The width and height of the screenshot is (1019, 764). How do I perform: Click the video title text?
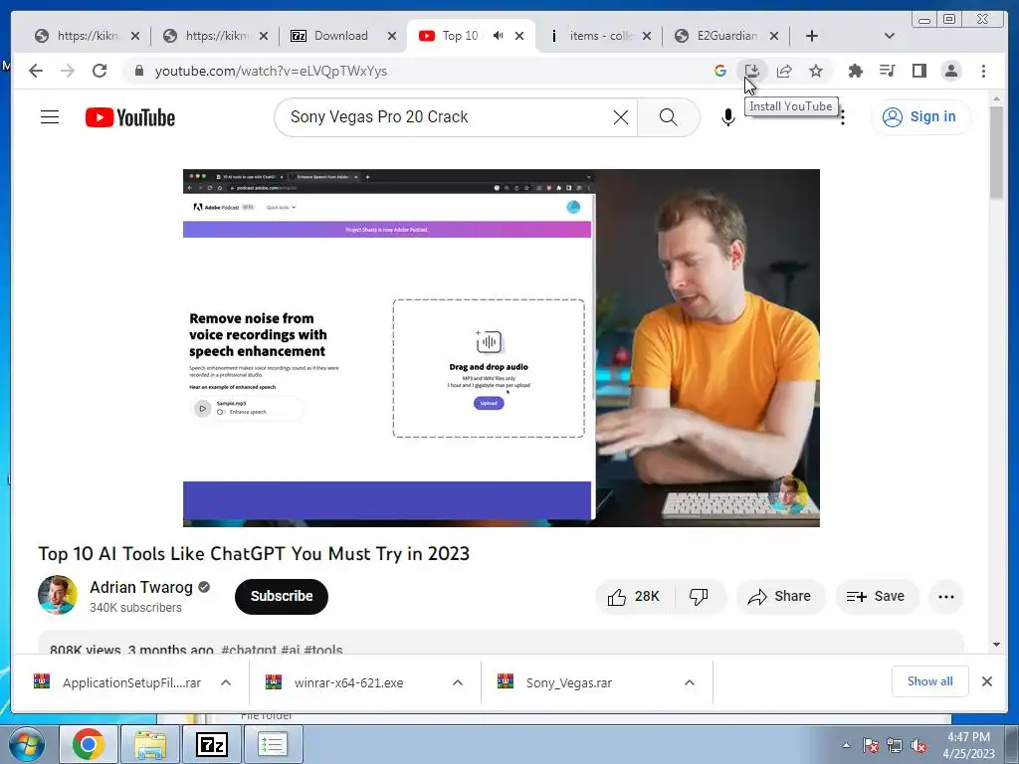(x=254, y=553)
